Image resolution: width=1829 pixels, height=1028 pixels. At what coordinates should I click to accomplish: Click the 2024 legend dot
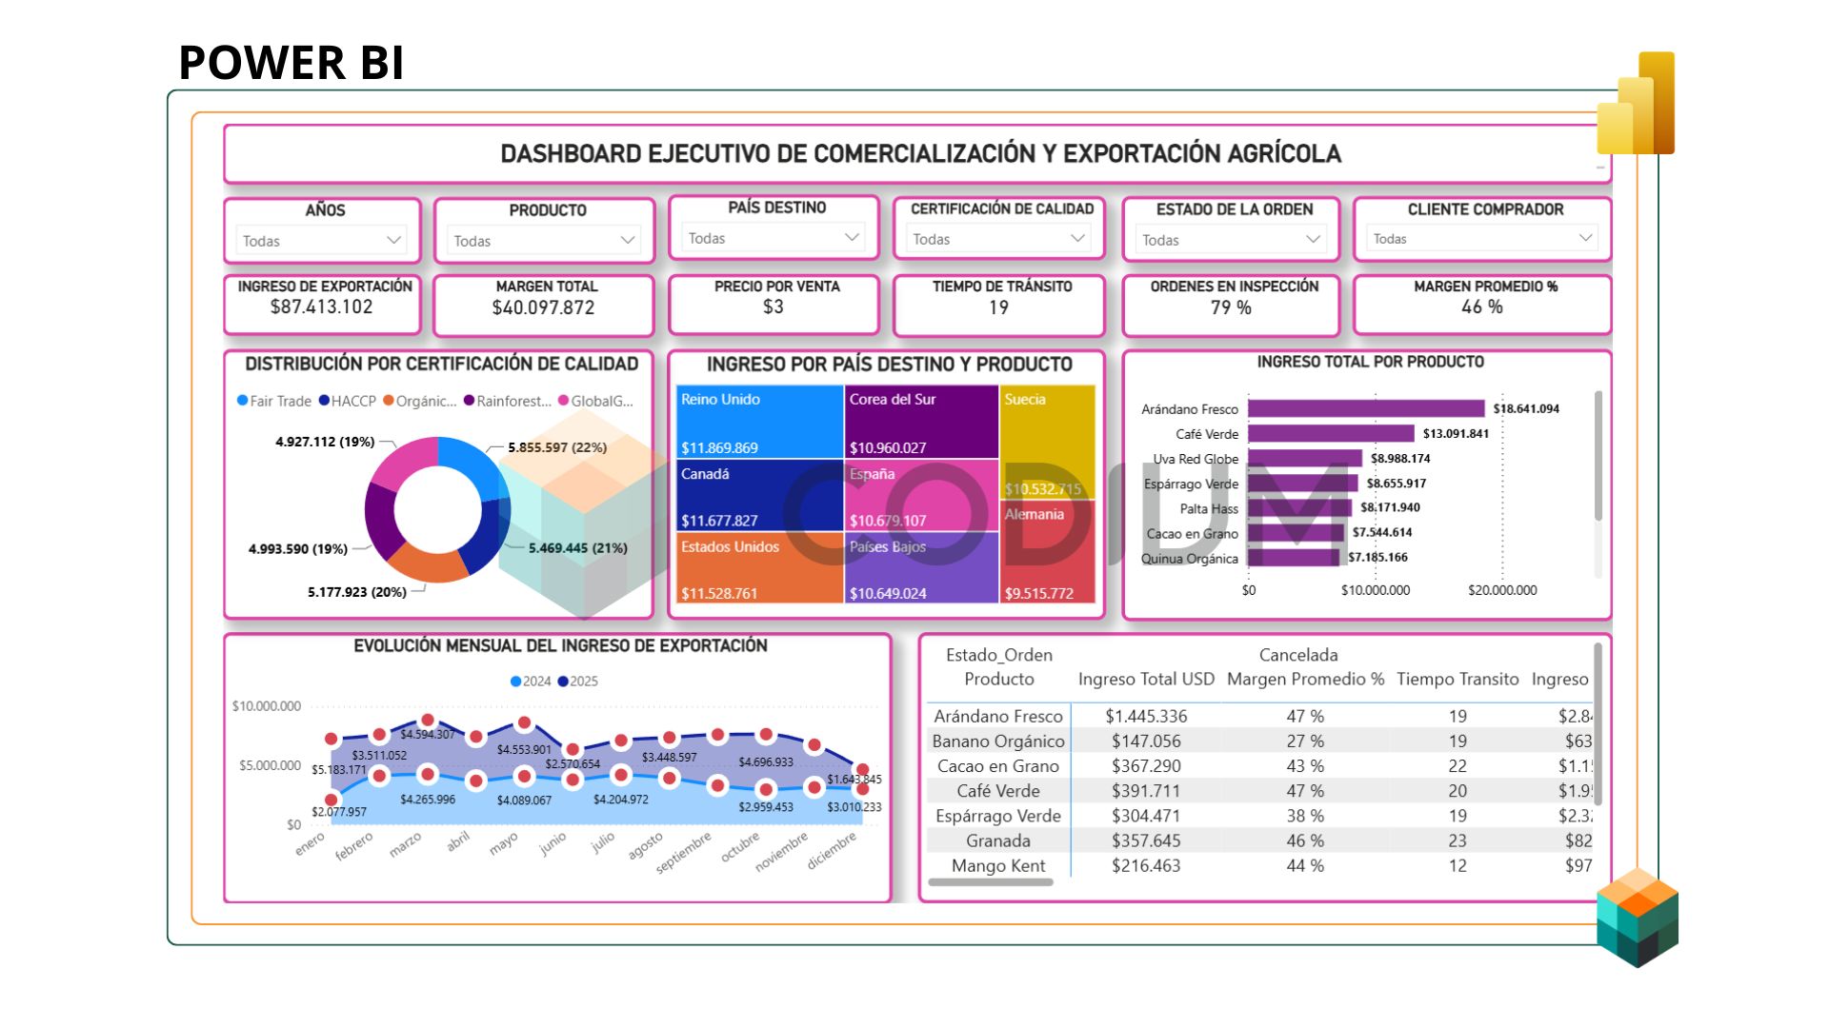pyautogui.click(x=515, y=682)
